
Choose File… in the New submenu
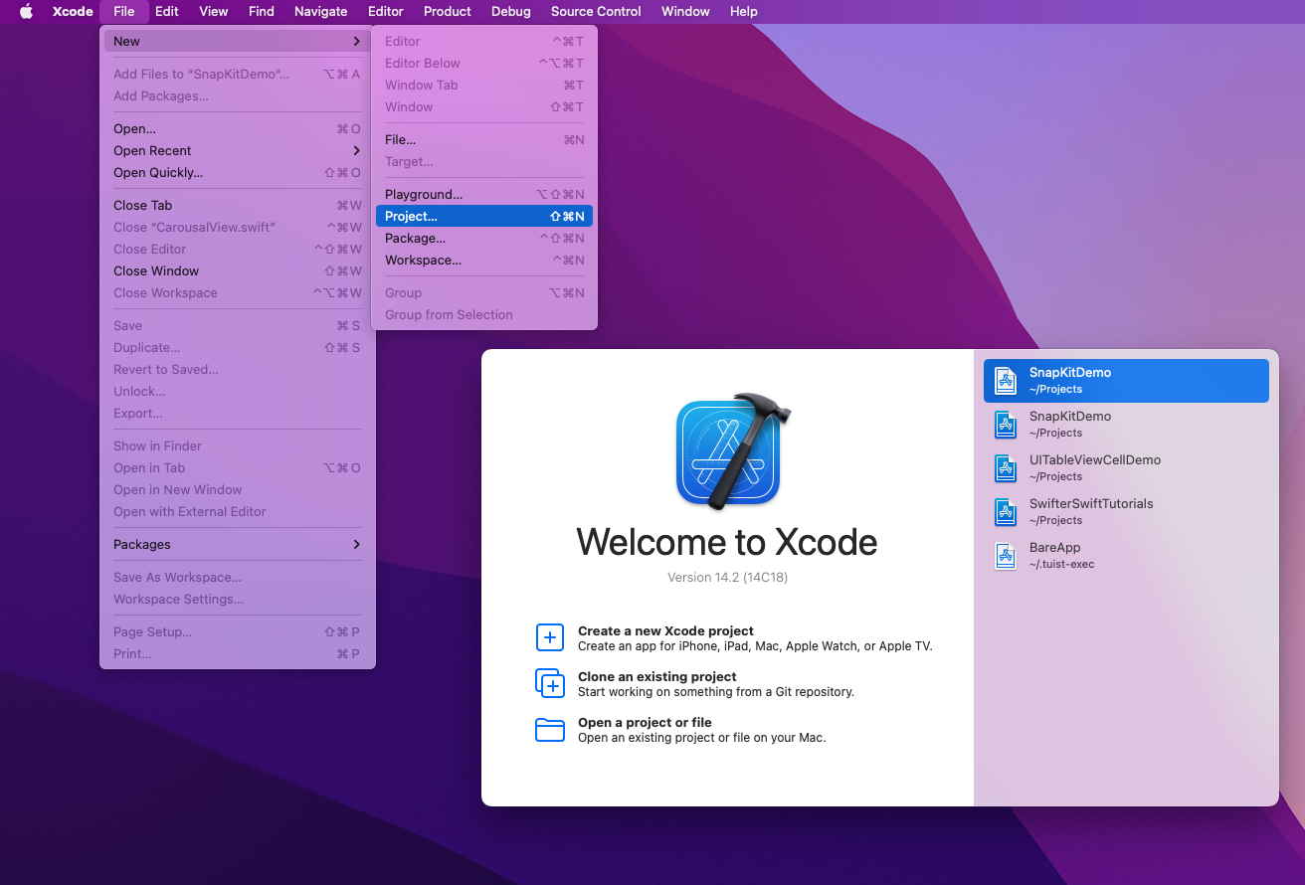(484, 140)
